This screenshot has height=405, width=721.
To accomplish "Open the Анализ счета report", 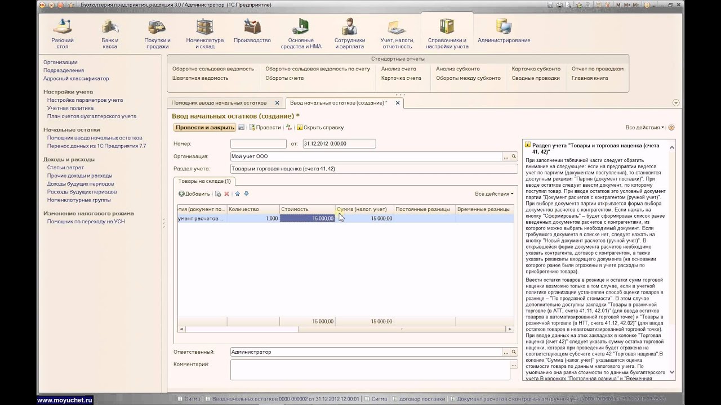I will 399,69.
